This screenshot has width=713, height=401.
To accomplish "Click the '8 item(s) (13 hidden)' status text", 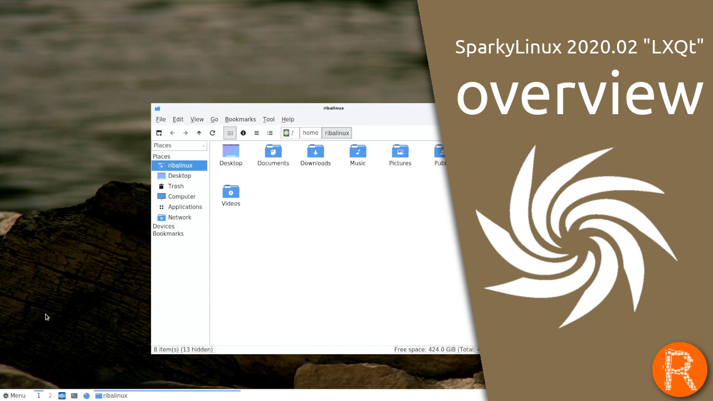I will (183, 350).
